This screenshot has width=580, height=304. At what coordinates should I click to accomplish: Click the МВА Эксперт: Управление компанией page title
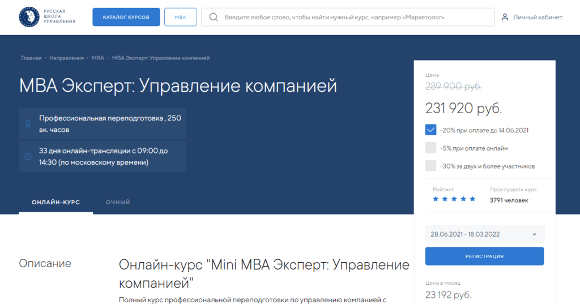click(178, 86)
